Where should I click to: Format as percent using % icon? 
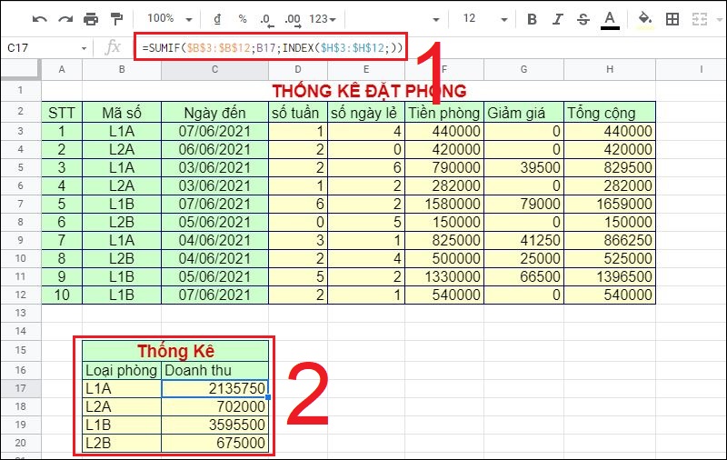point(243,19)
